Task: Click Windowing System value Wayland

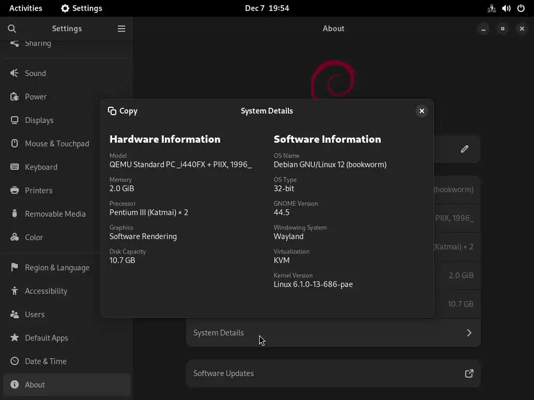Action: point(288,236)
